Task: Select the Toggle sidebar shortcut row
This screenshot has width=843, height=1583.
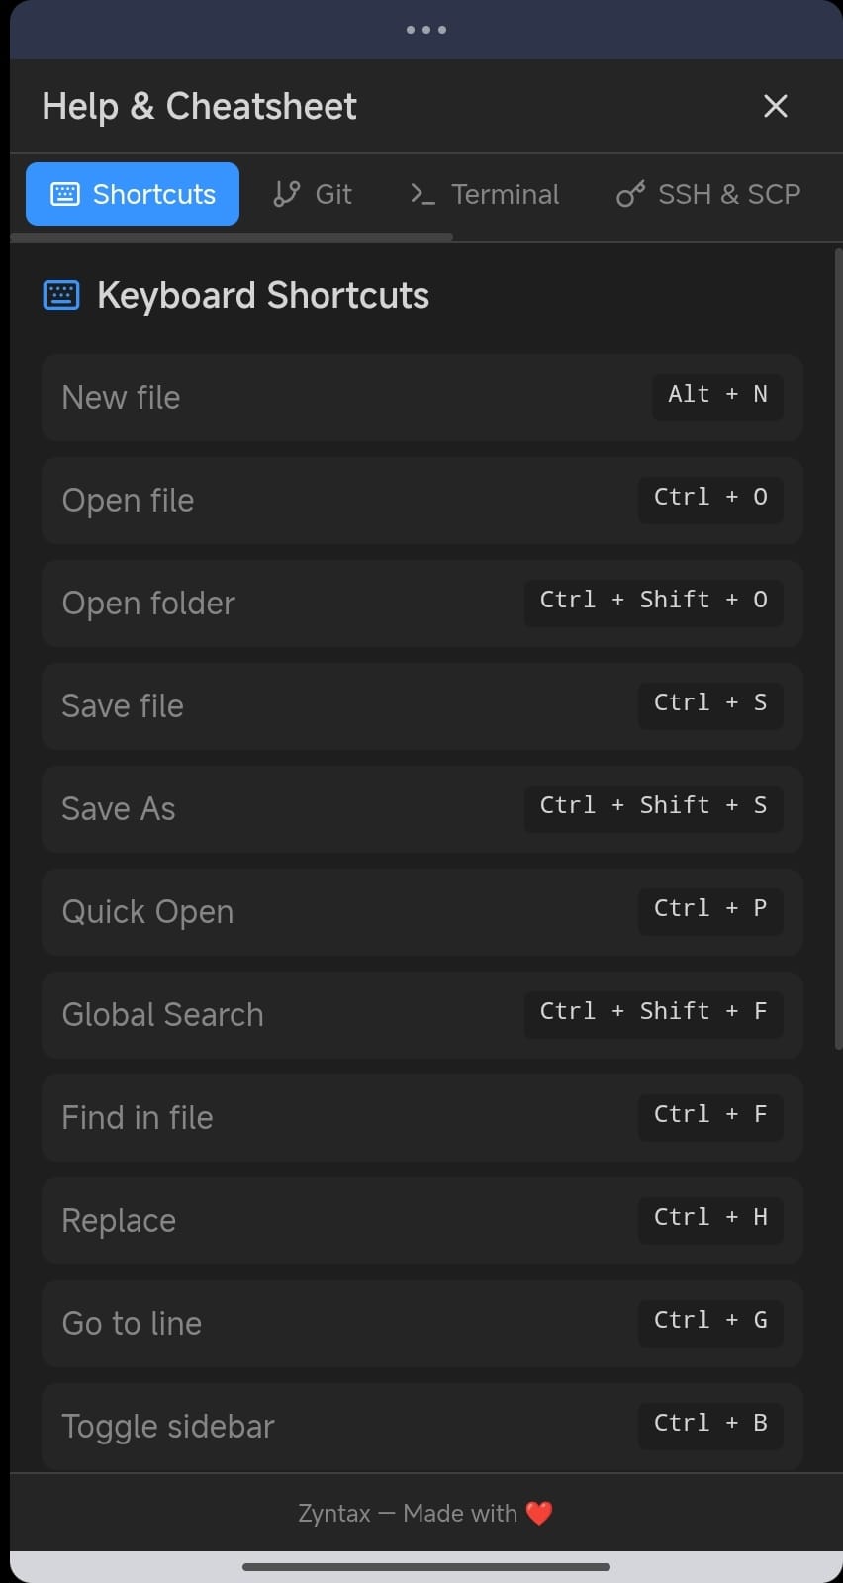Action: [x=421, y=1426]
